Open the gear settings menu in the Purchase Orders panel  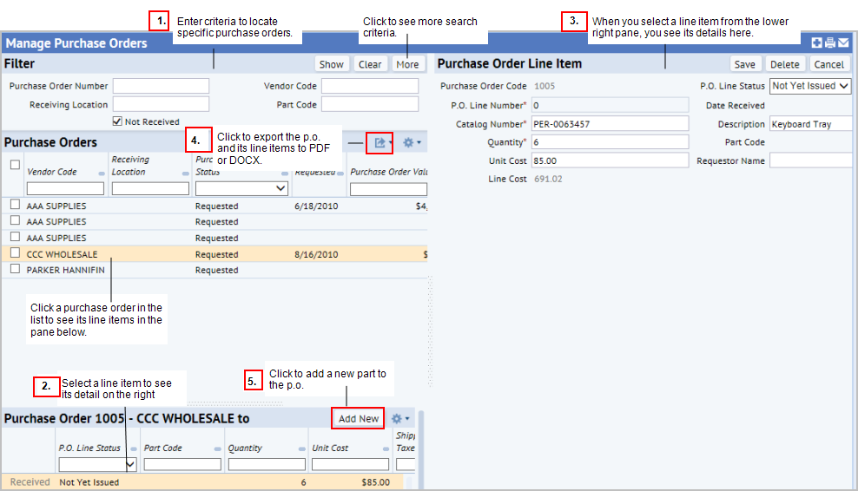[412, 143]
